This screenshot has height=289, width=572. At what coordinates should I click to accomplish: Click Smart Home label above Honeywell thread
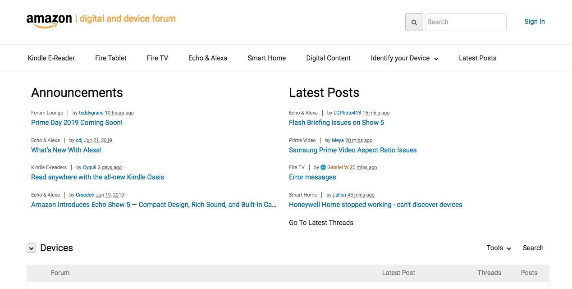point(303,195)
